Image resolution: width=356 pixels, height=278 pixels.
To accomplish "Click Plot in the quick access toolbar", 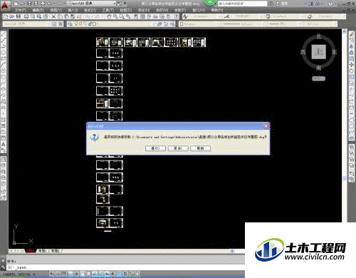I will click(x=43, y=4).
